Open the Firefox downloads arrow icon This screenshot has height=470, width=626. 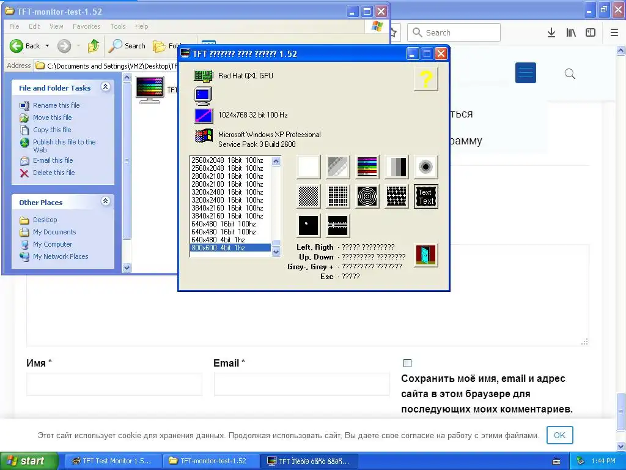click(551, 33)
